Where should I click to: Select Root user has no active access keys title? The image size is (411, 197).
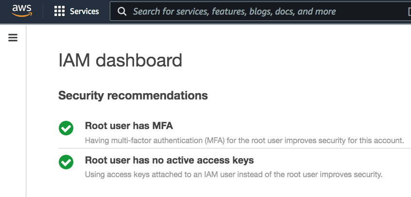(170, 160)
